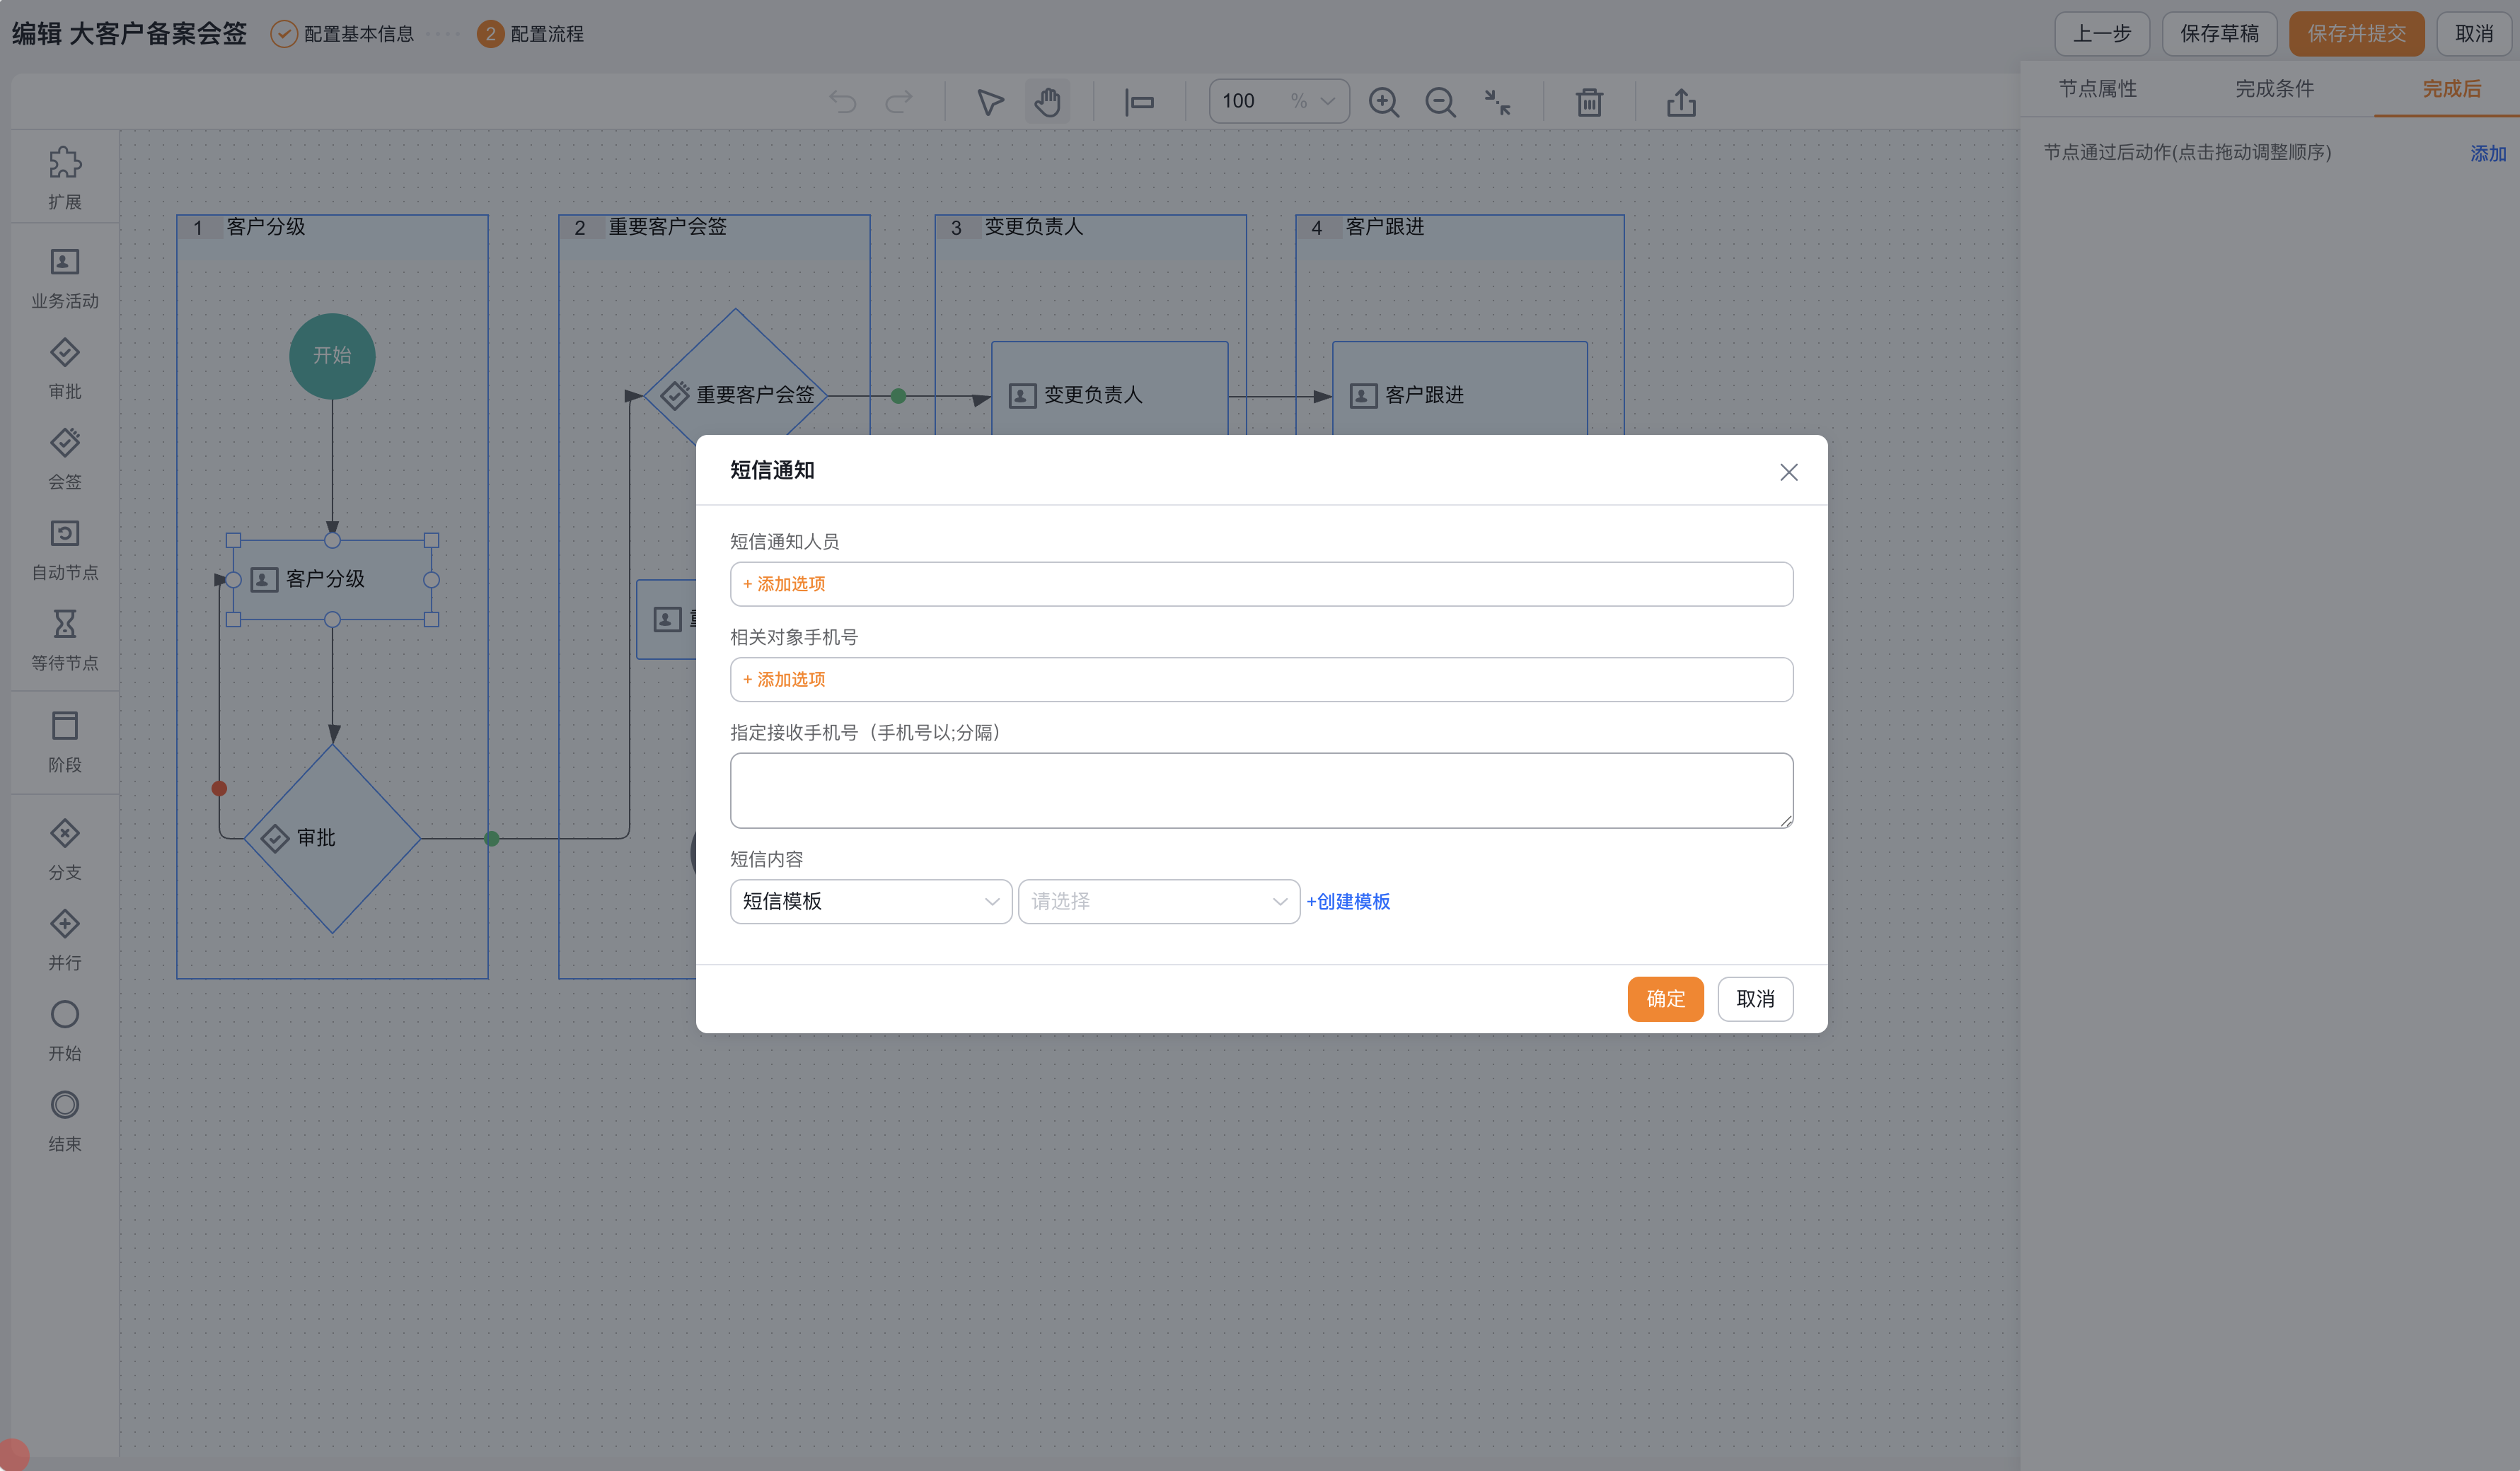Click the undo arrow in toolbar

[x=843, y=102]
